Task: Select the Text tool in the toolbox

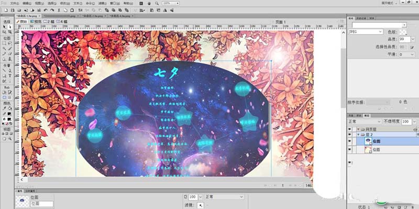Action: pos(10,76)
